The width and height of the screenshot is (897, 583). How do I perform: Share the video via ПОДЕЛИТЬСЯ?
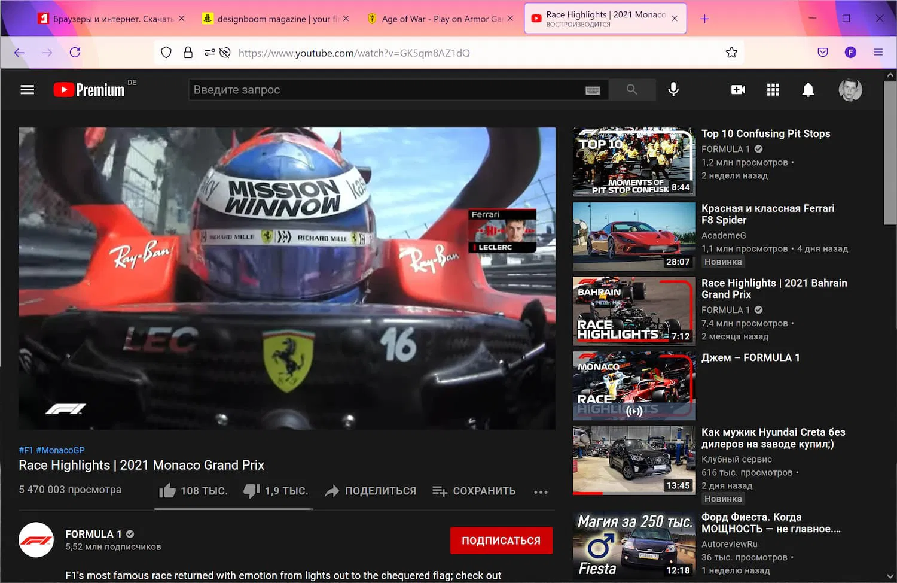(370, 491)
